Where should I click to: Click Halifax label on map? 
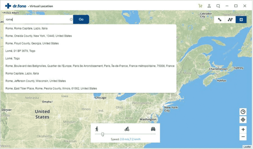pos(221,81)
